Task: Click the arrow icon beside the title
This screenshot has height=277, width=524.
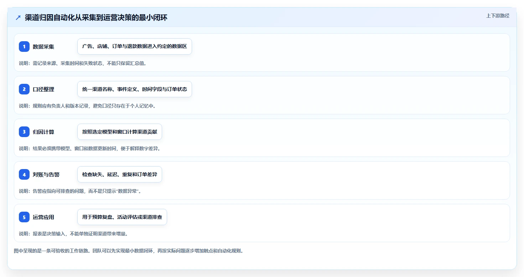Action: click(x=18, y=18)
